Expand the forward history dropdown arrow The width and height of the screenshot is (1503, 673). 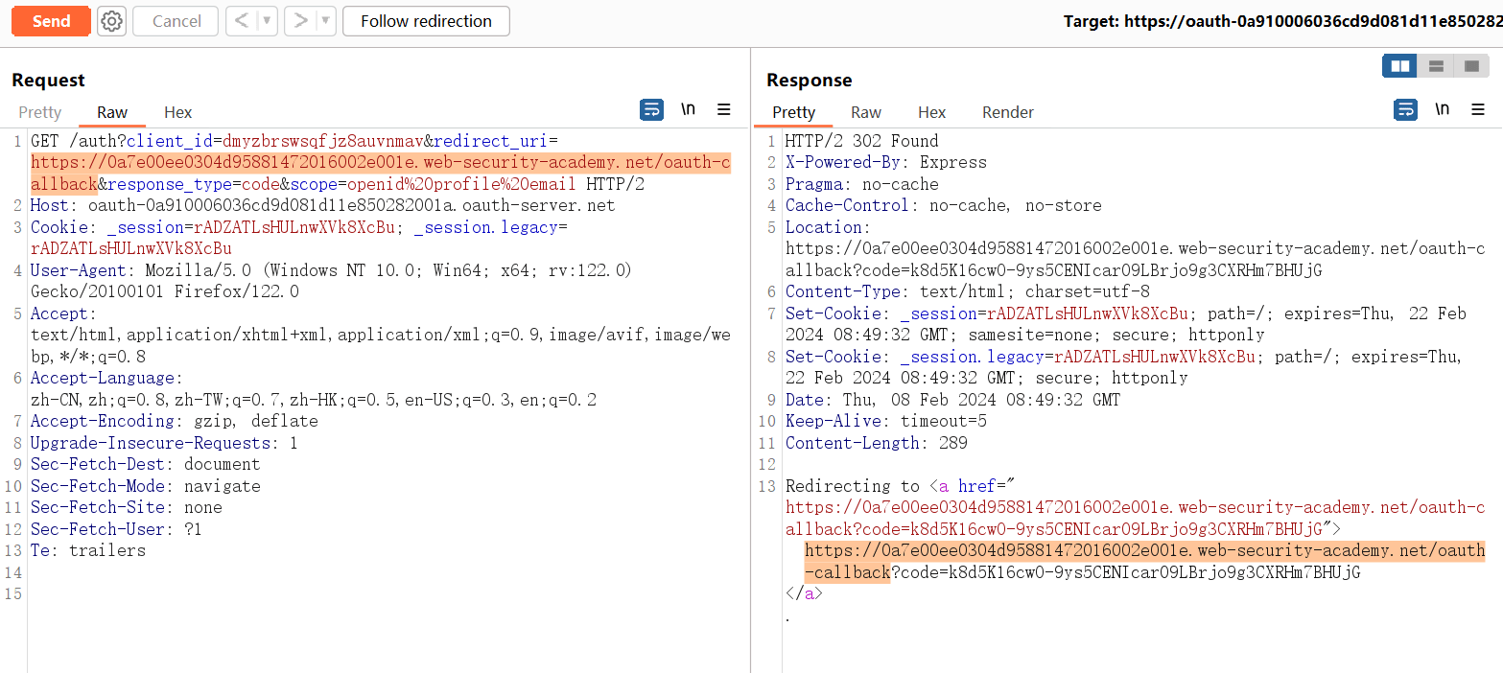(x=325, y=21)
